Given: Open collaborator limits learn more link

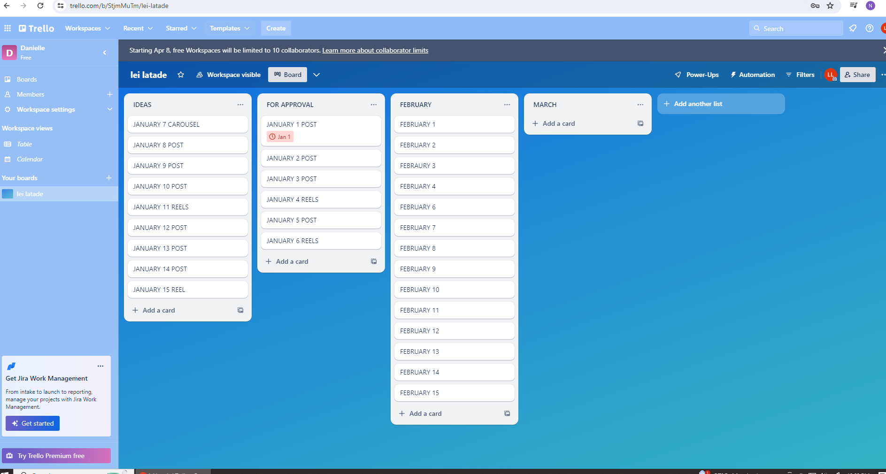Looking at the screenshot, I should pyautogui.click(x=375, y=50).
